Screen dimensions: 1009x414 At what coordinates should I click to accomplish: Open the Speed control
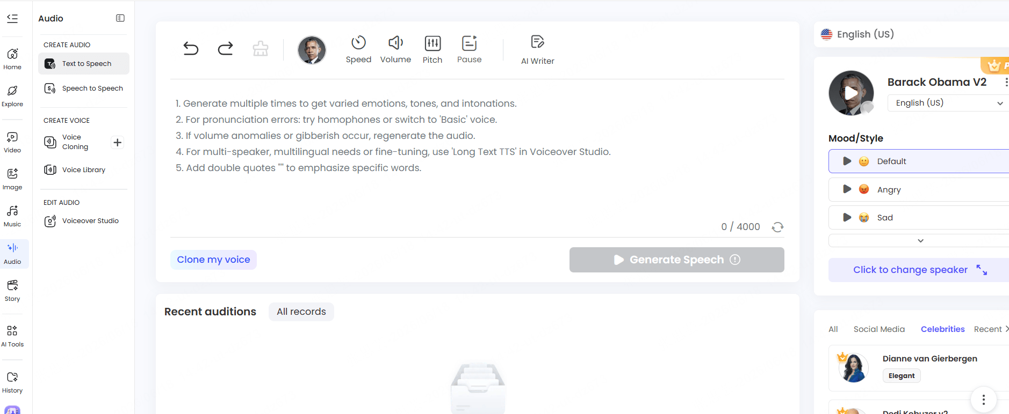tap(358, 49)
